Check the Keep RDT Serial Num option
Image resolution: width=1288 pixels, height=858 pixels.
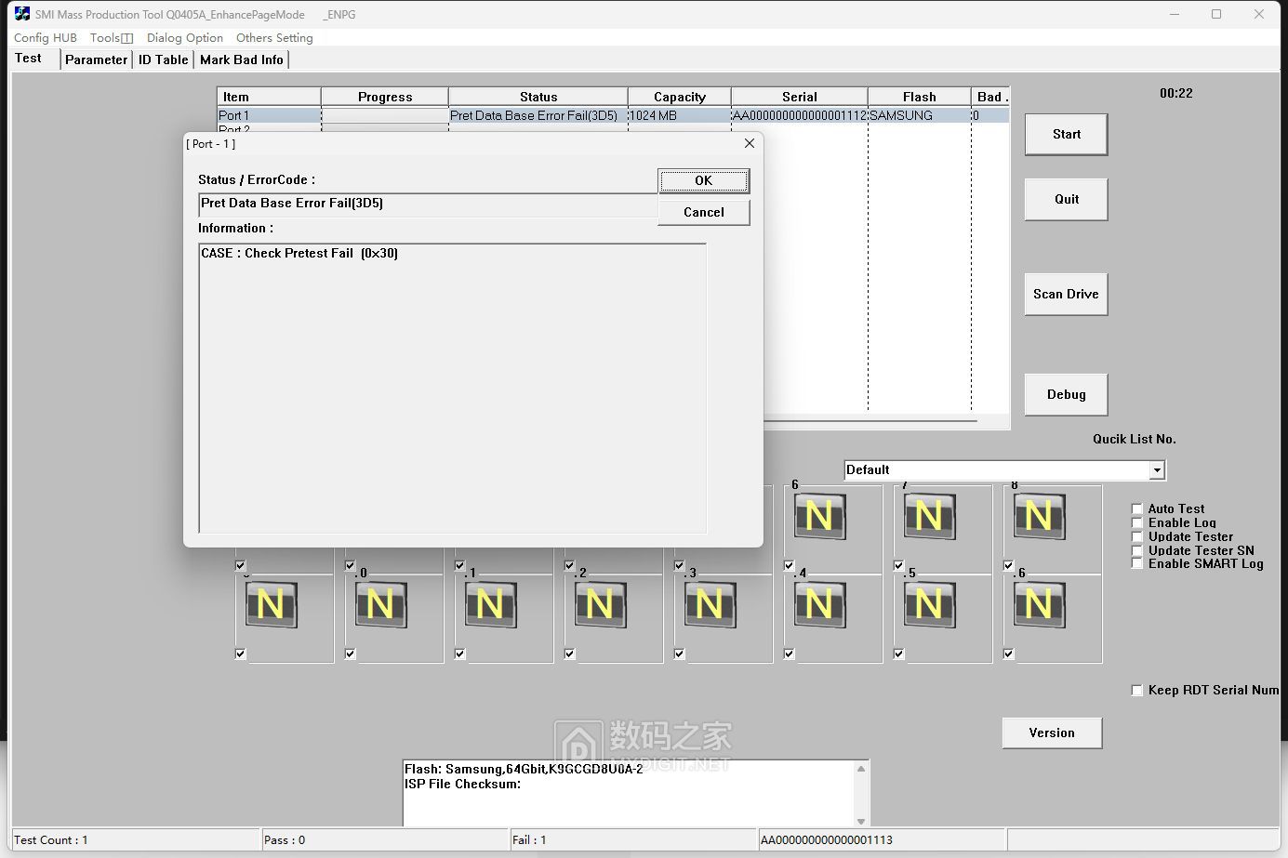click(x=1137, y=690)
